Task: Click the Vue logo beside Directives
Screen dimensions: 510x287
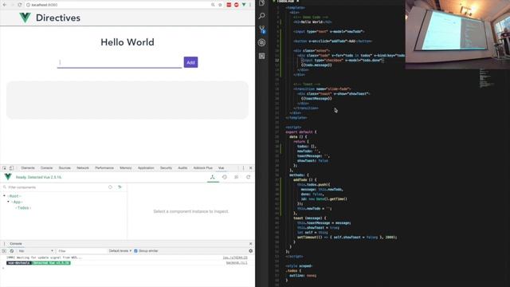Action: 25,18
